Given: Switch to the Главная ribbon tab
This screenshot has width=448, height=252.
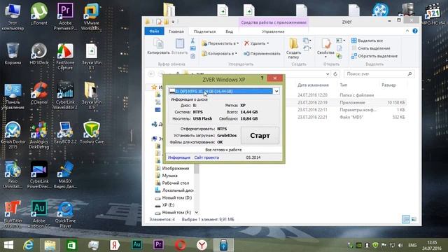Looking at the screenshot, I should click(x=176, y=31).
